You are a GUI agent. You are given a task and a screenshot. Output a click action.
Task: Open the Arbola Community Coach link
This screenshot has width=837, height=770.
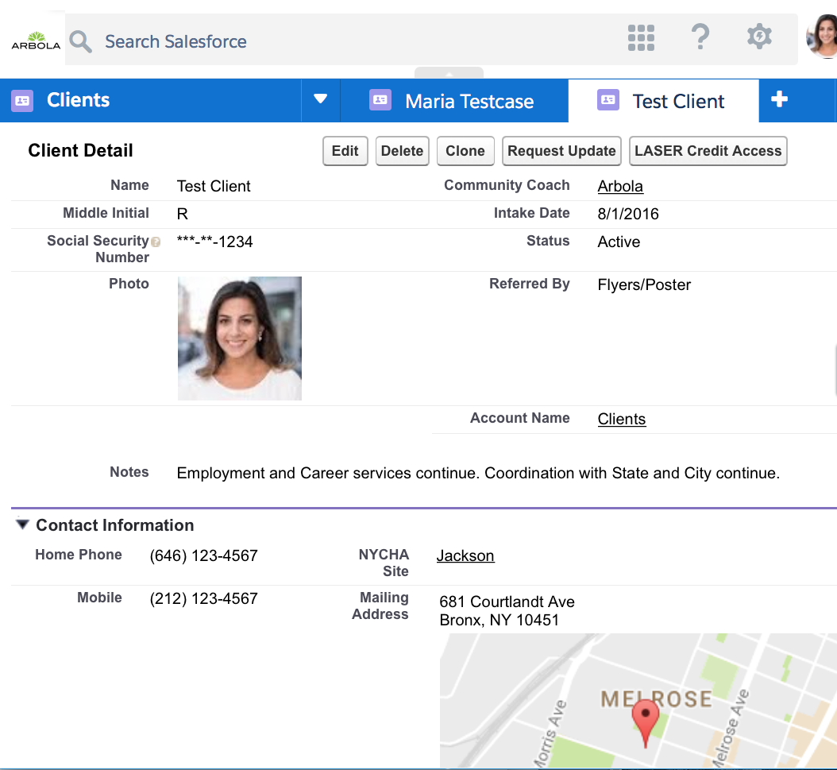620,187
